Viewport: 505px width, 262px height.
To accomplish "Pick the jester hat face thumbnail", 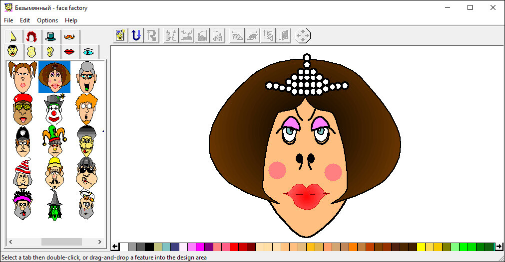I will [x=54, y=141].
